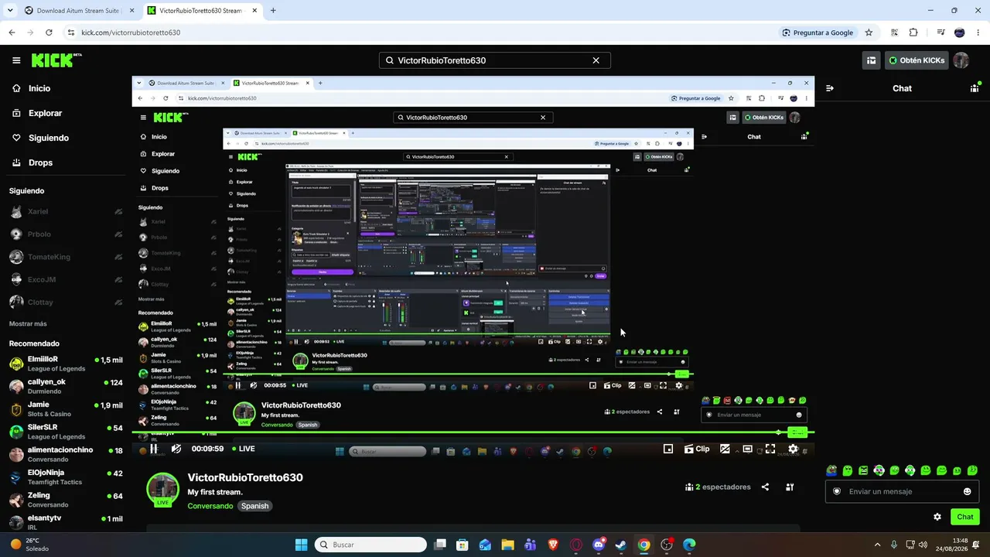This screenshot has height=557, width=990.
Task: Open recommended channel Jamie
Action: click(x=66, y=408)
